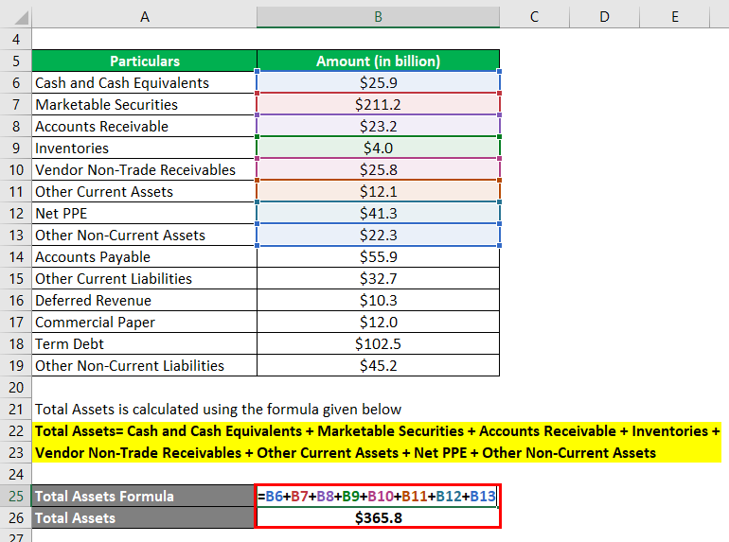Click the $365.8 total cell
Screen dimensions: 729x542
click(x=378, y=517)
